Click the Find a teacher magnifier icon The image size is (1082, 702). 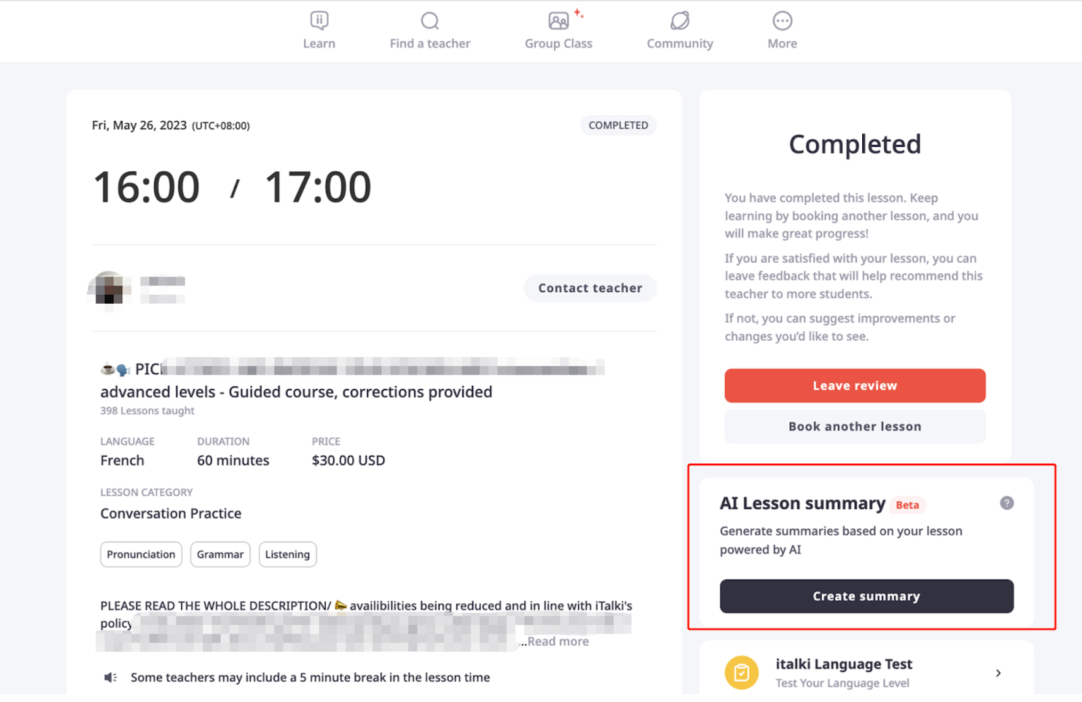pos(429,20)
